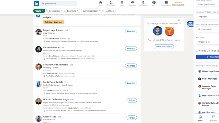Click the #1 trophy ad image

(x=170, y=31)
